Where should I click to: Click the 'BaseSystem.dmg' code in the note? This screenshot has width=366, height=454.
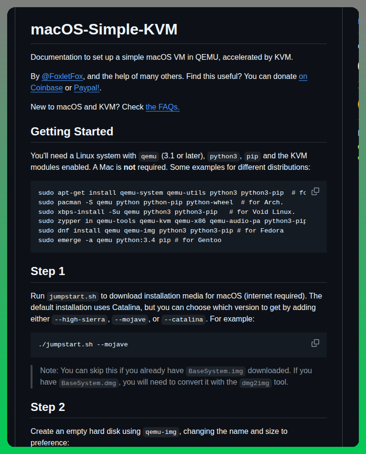[89, 383]
